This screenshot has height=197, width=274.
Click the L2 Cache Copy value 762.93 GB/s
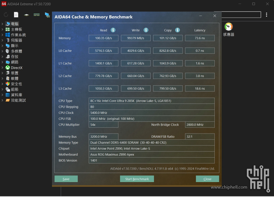click(x=168, y=76)
